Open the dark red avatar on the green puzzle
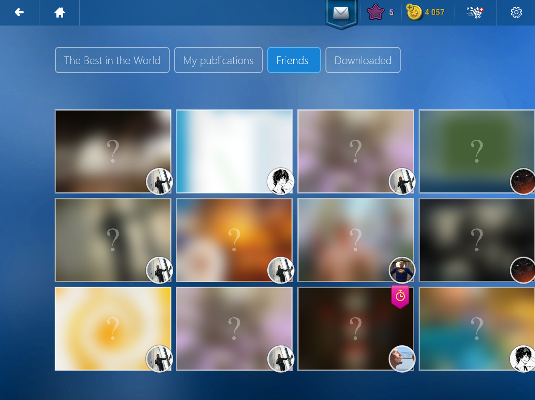 click(x=523, y=182)
